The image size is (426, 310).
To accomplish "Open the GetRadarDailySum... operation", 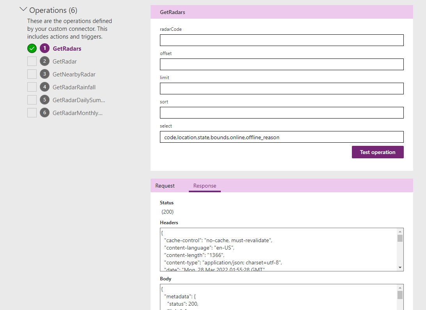I will click(x=79, y=100).
